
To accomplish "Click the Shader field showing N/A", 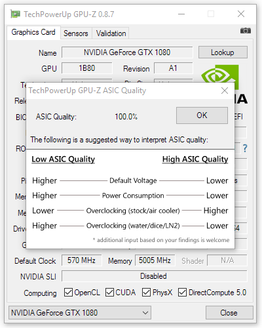I will [227, 260].
